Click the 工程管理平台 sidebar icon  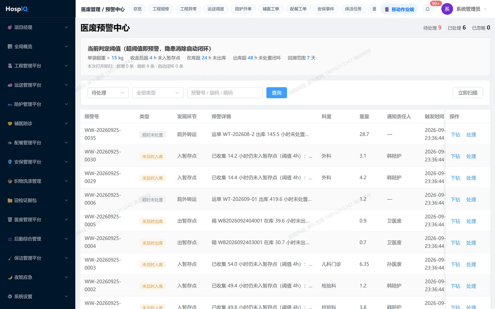(10, 66)
